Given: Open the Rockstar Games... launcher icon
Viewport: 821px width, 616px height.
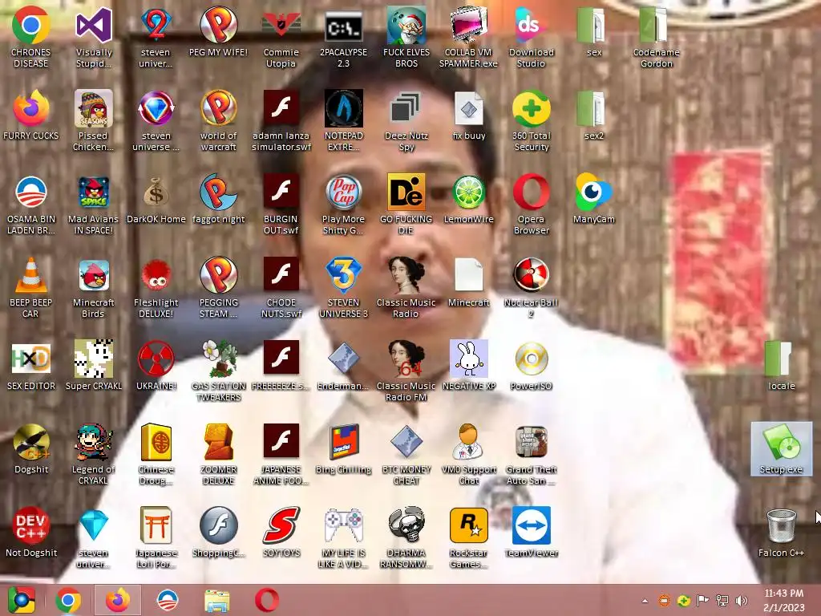Looking at the screenshot, I should [x=468, y=537].
